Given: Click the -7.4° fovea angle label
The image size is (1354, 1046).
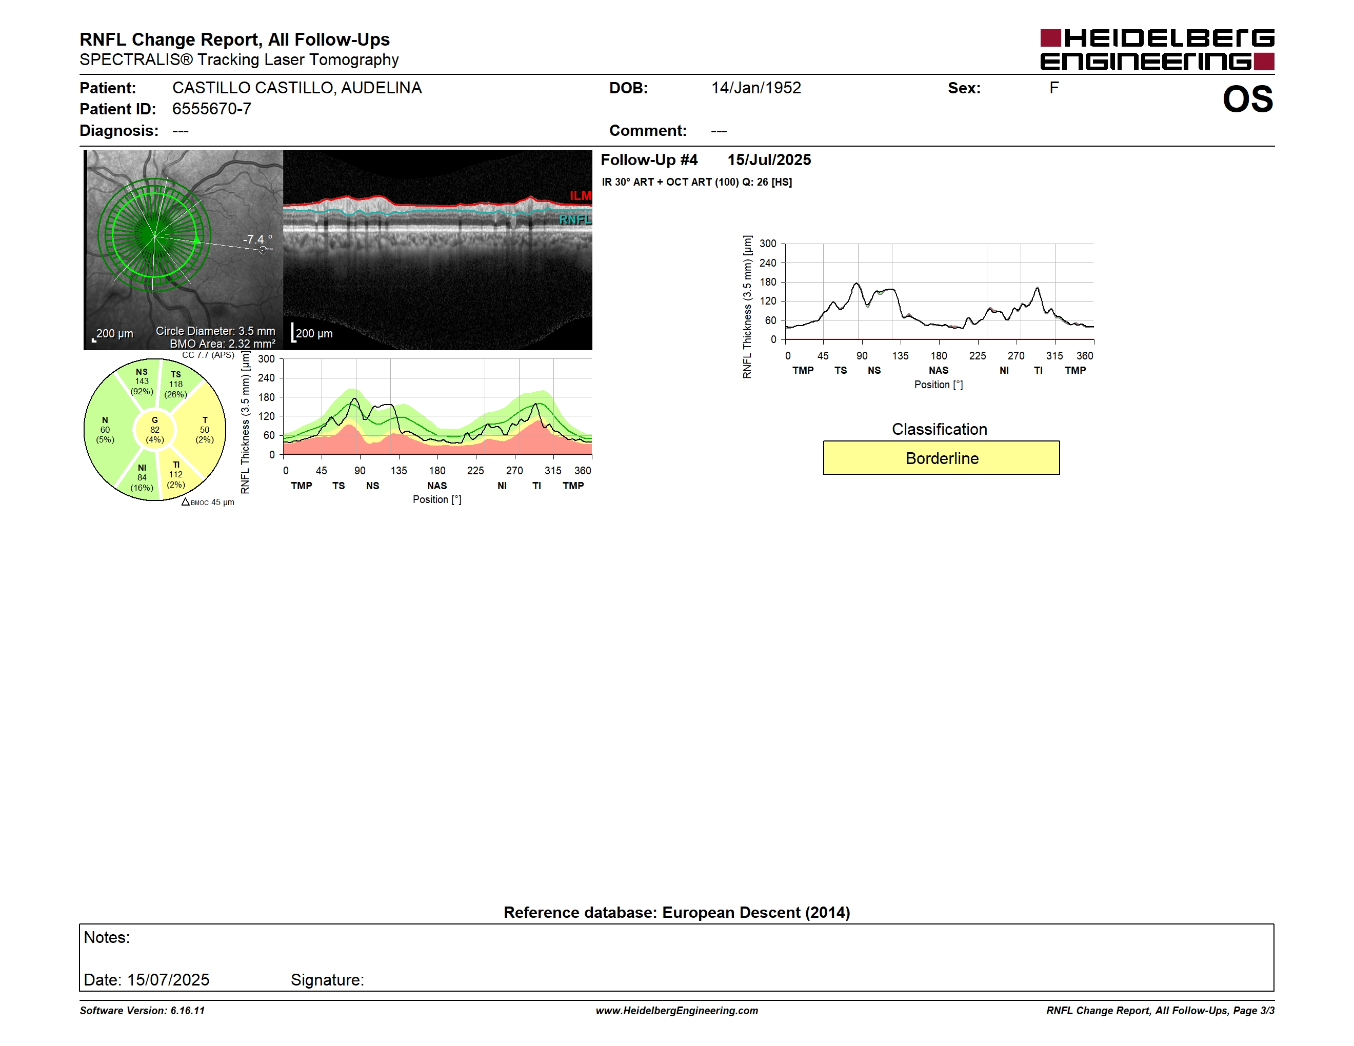Looking at the screenshot, I should (257, 239).
